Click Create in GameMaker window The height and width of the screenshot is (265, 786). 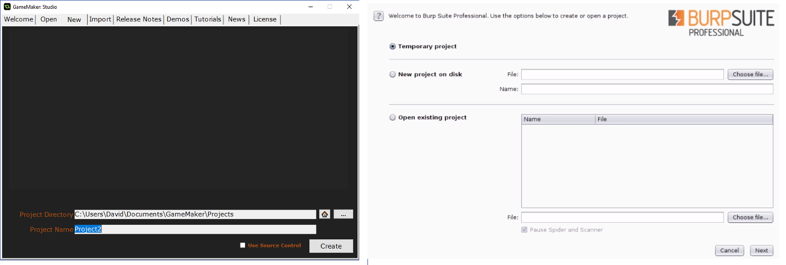point(331,246)
